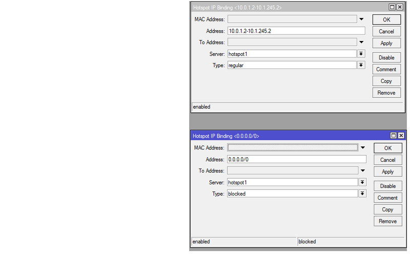Click Copy in the 10.0.1.2-10.1.245.2 binding window

(386, 81)
